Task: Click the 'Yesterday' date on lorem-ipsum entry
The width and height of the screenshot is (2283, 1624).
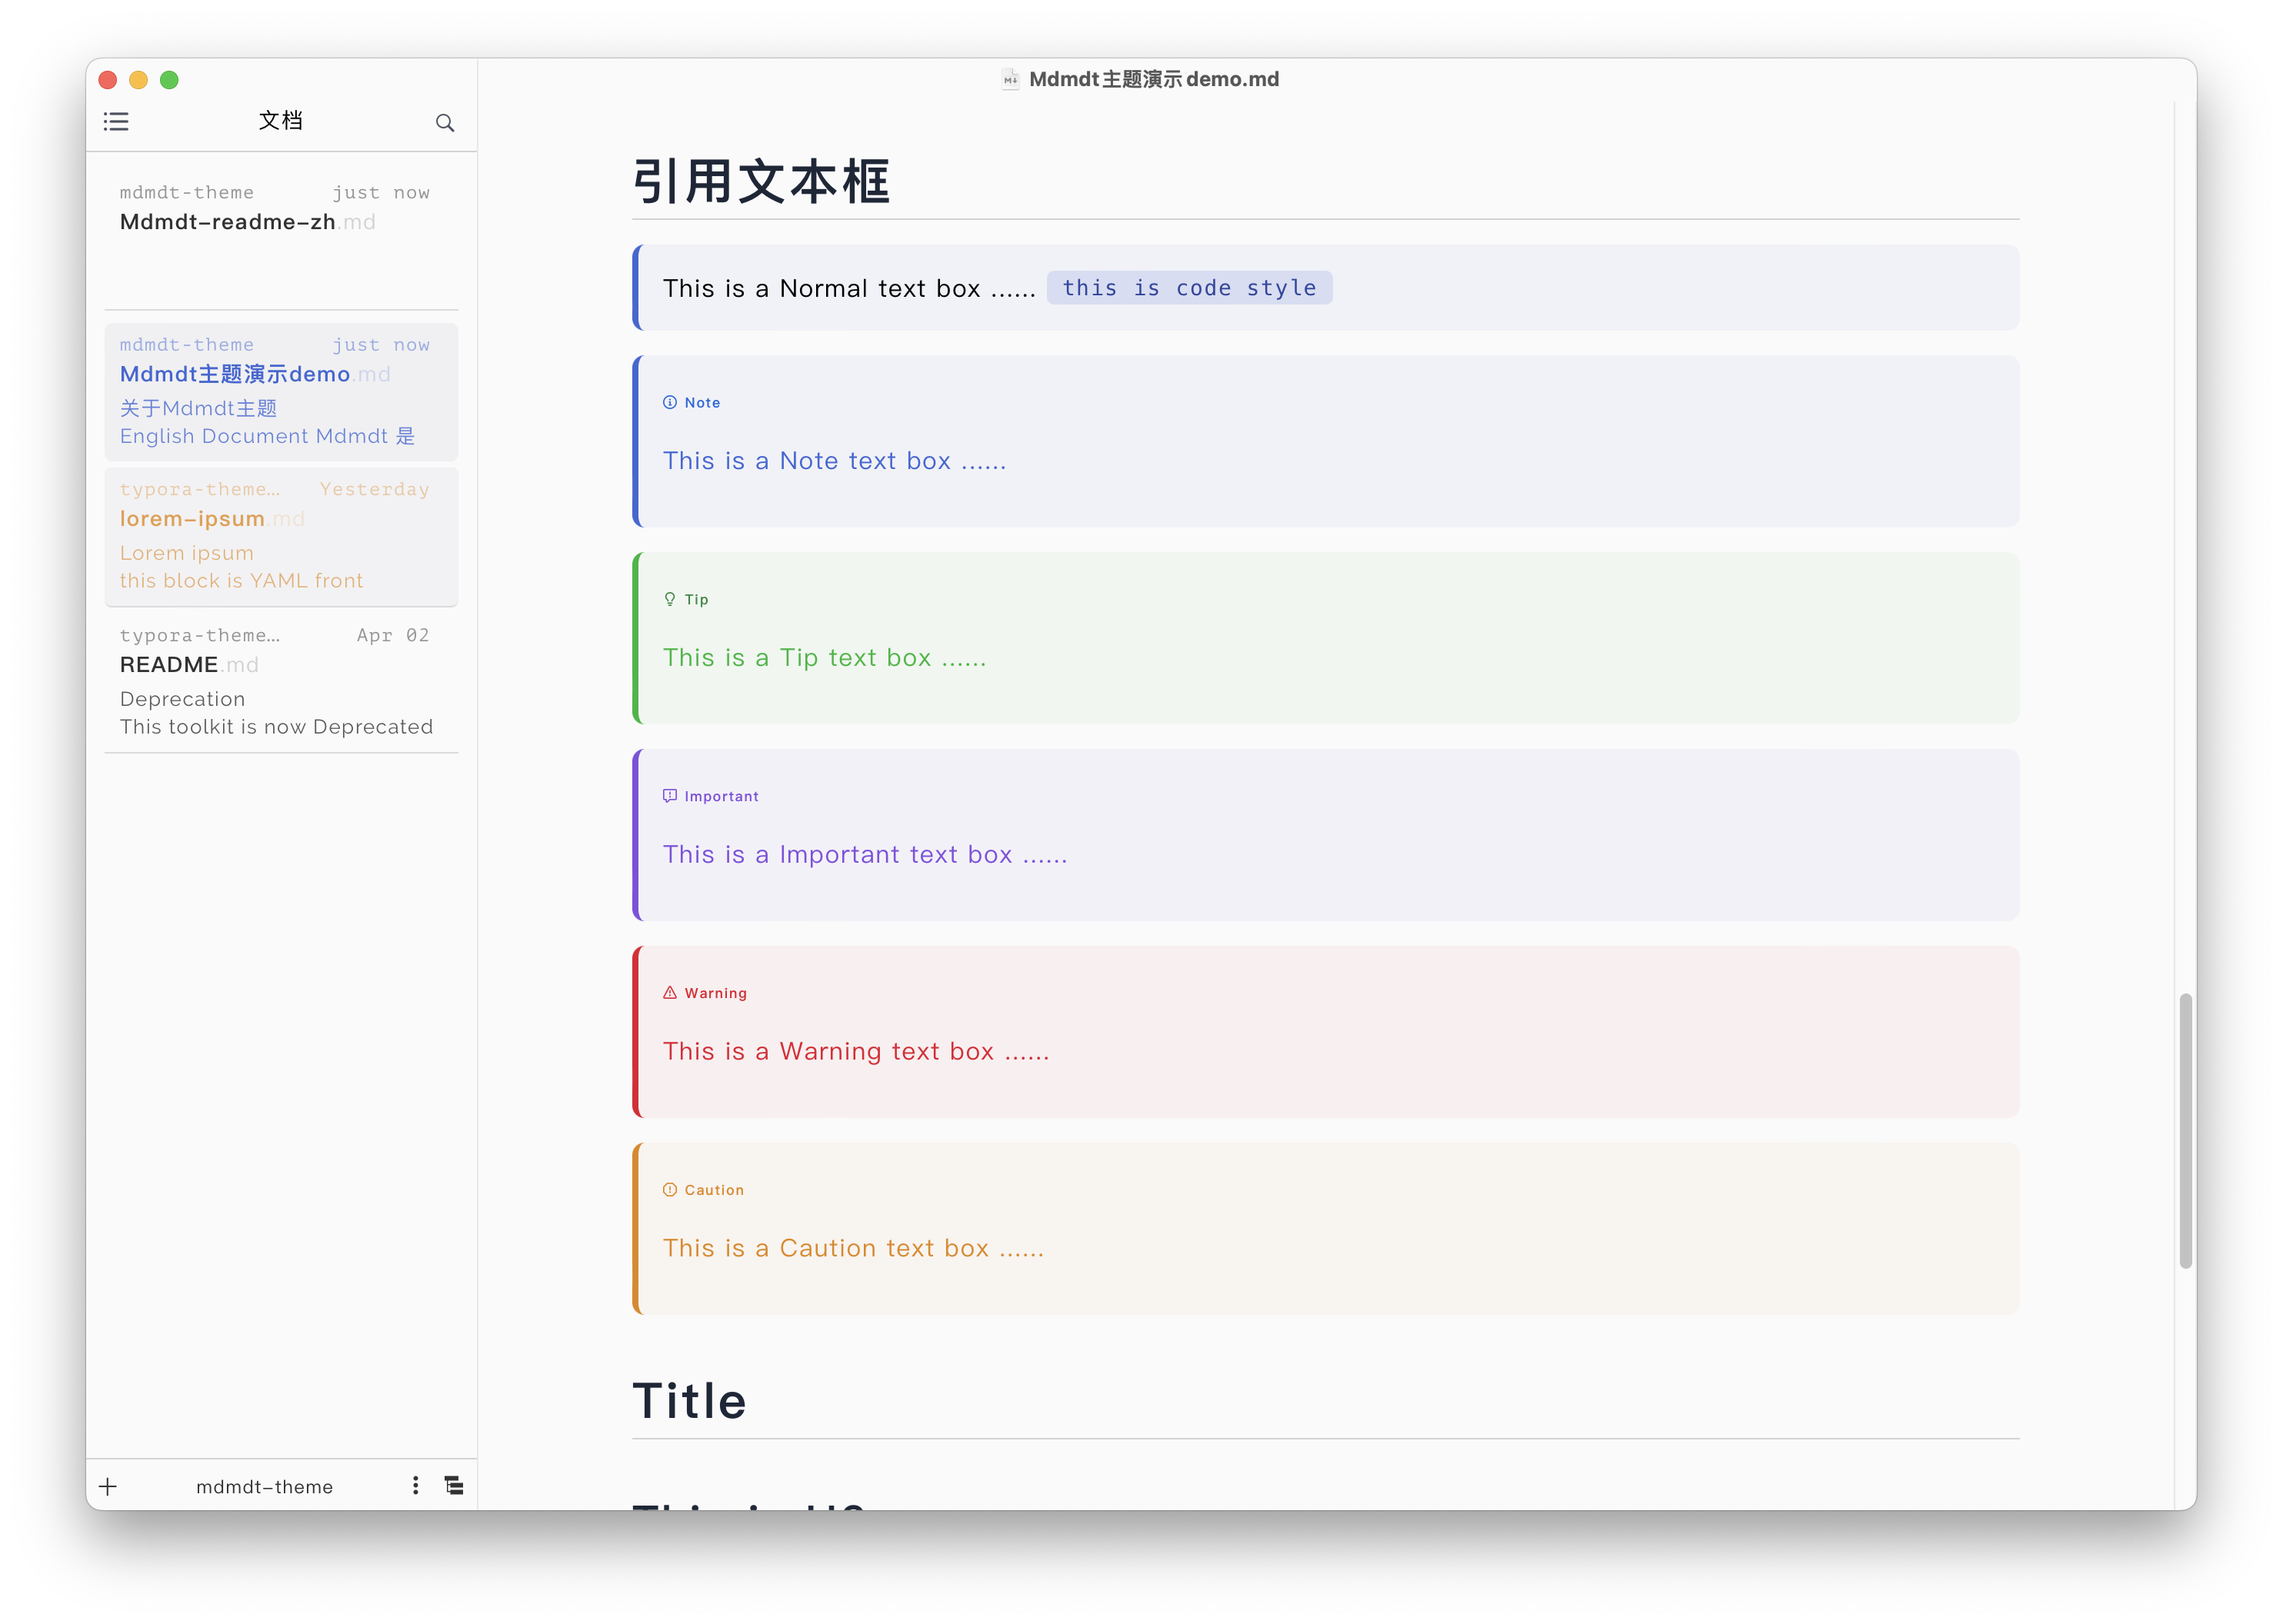Action: pyautogui.click(x=374, y=489)
